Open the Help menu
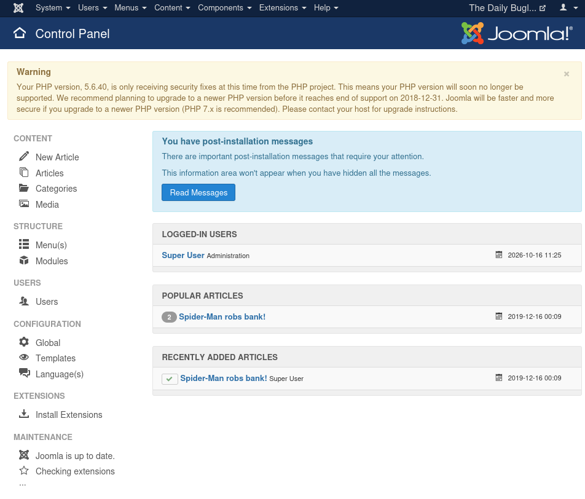Viewport: 585px width, 499px height. pos(326,8)
